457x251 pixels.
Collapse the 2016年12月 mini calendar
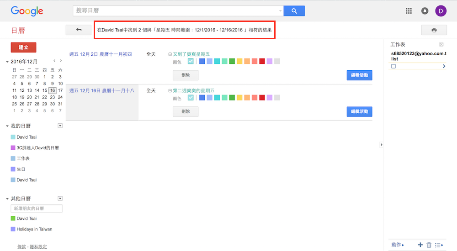tap(7, 62)
